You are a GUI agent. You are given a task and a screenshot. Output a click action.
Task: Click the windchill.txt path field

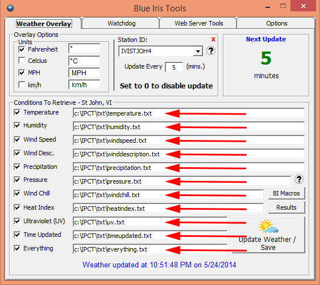click(x=168, y=195)
